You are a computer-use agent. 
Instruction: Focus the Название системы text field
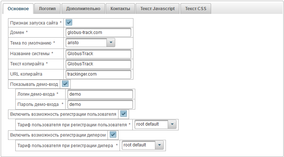tap(98, 54)
